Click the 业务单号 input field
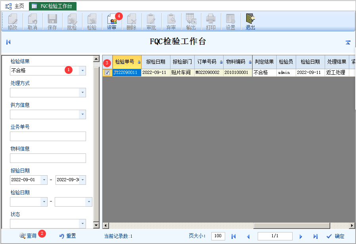This screenshot has height=244, width=356. click(x=48, y=136)
